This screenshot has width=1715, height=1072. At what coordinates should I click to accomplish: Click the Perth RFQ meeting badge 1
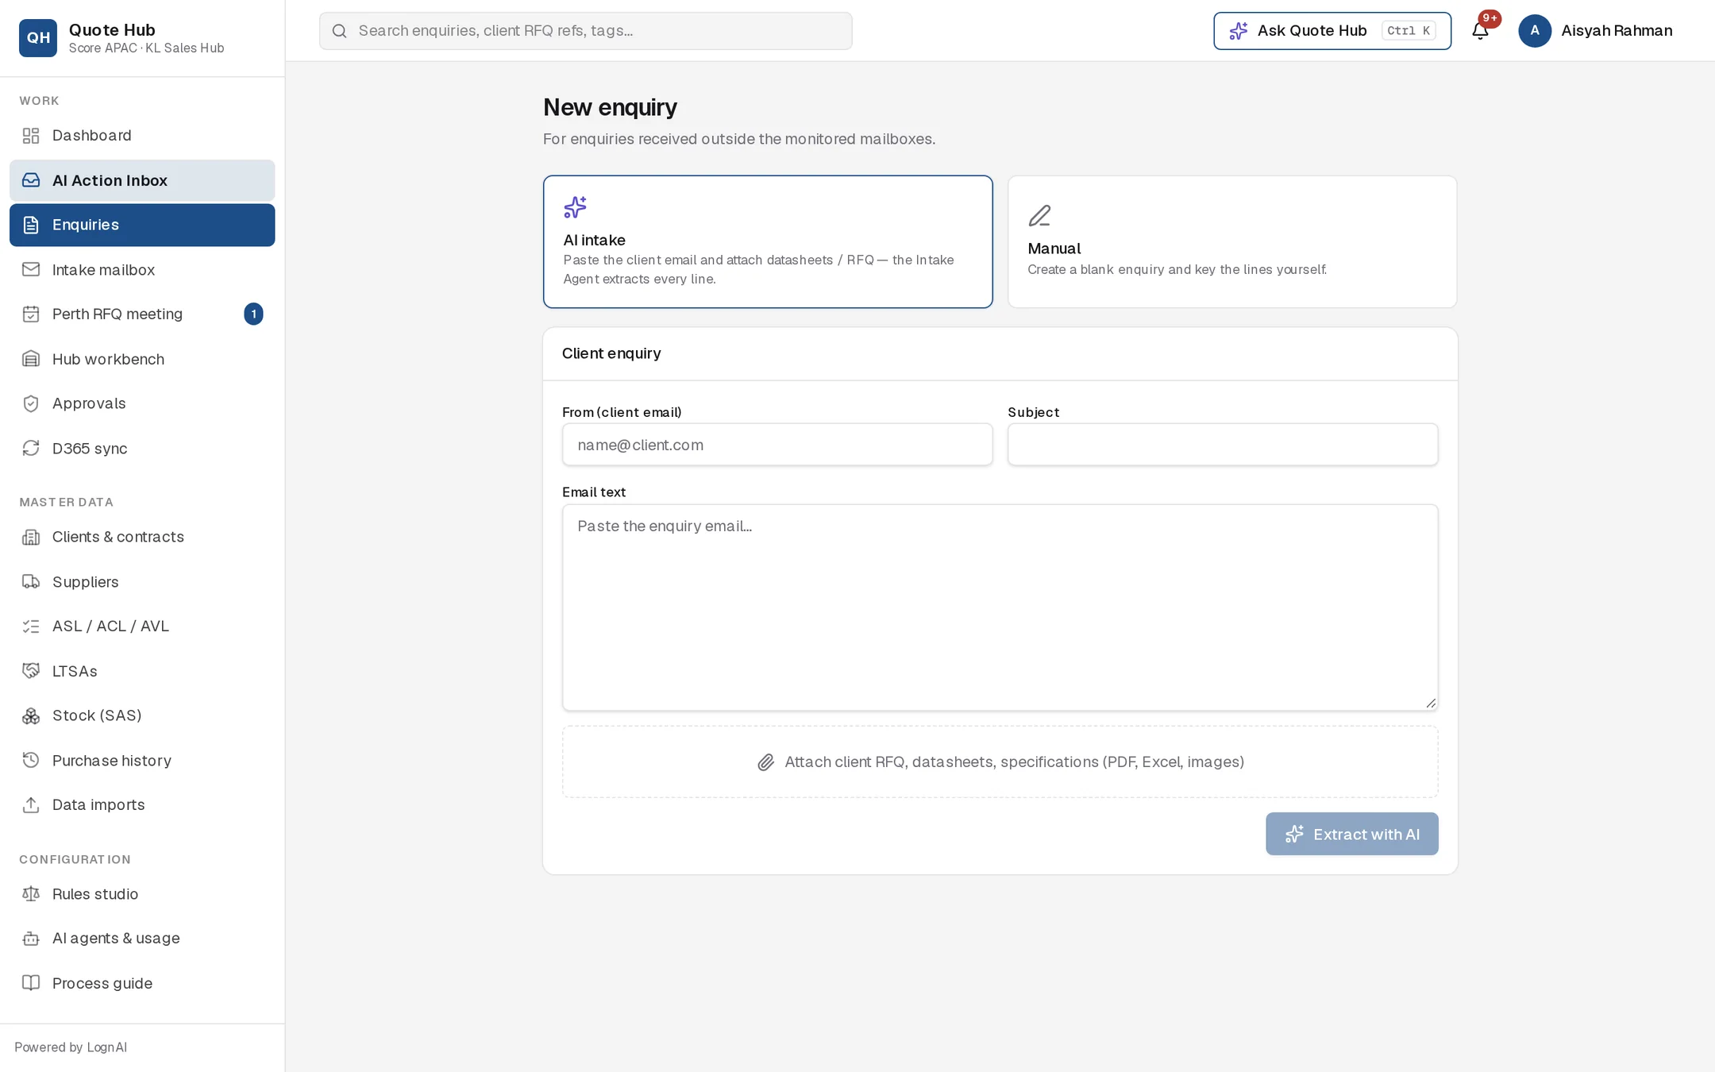(x=253, y=314)
